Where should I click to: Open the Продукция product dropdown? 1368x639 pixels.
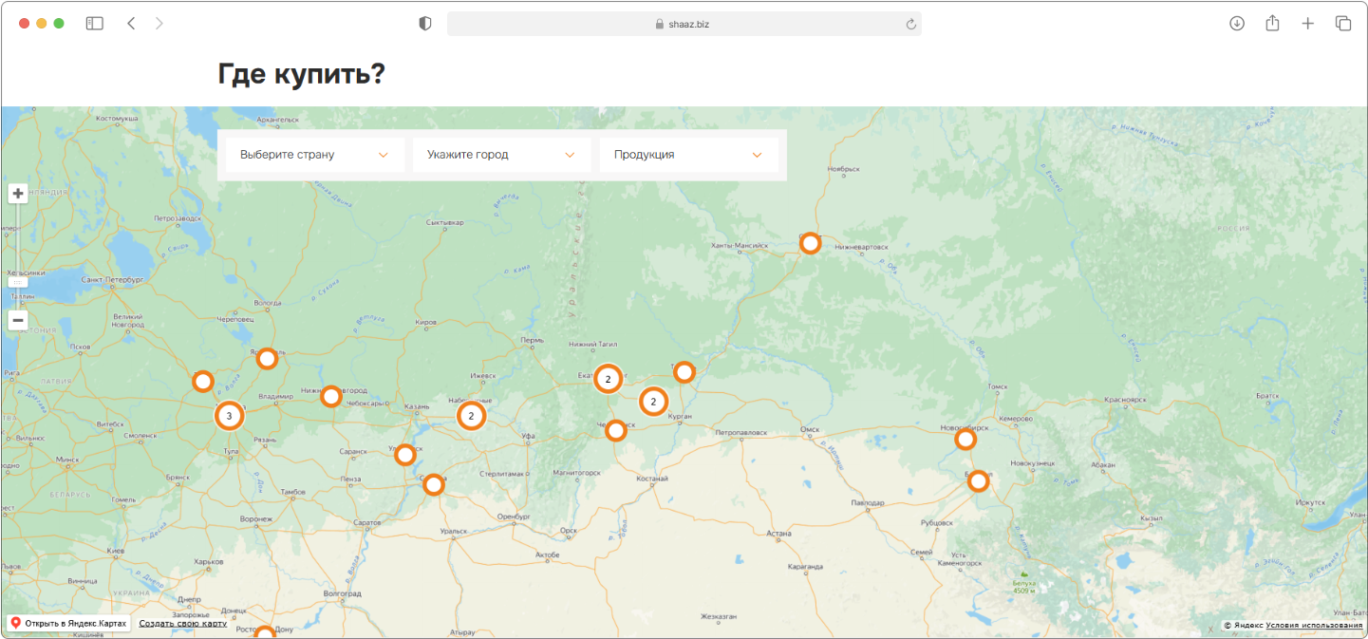point(688,155)
